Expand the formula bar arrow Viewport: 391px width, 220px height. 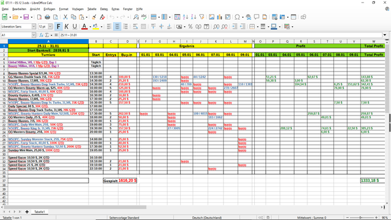tap(385, 35)
